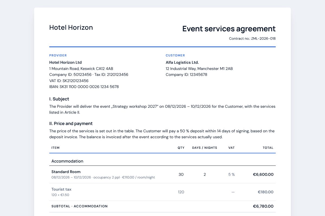Click quantity 120 in Tourist tax row
Screen dimensions: 325x216
(x=181, y=192)
